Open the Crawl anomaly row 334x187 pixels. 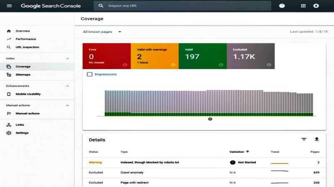(204, 172)
